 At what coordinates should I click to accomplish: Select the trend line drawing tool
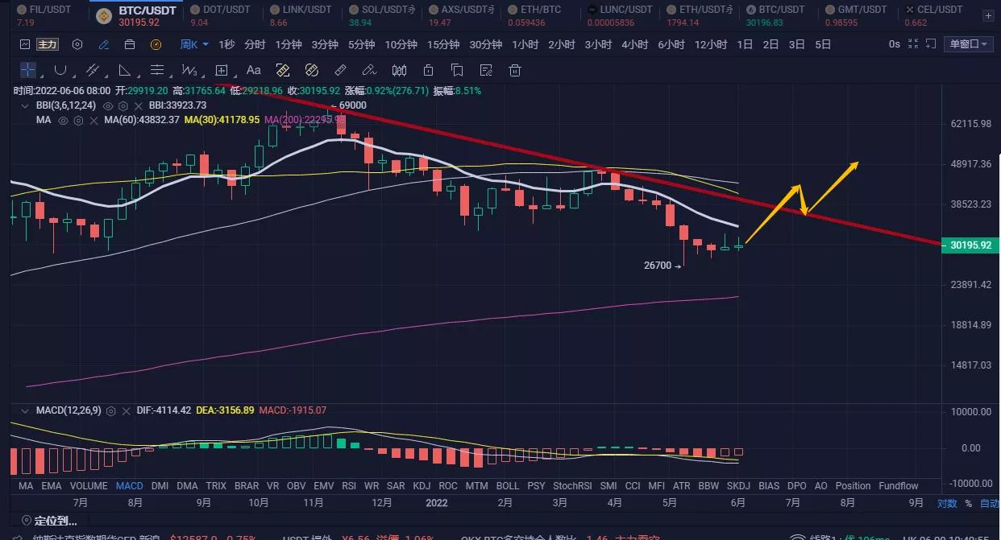[93, 70]
